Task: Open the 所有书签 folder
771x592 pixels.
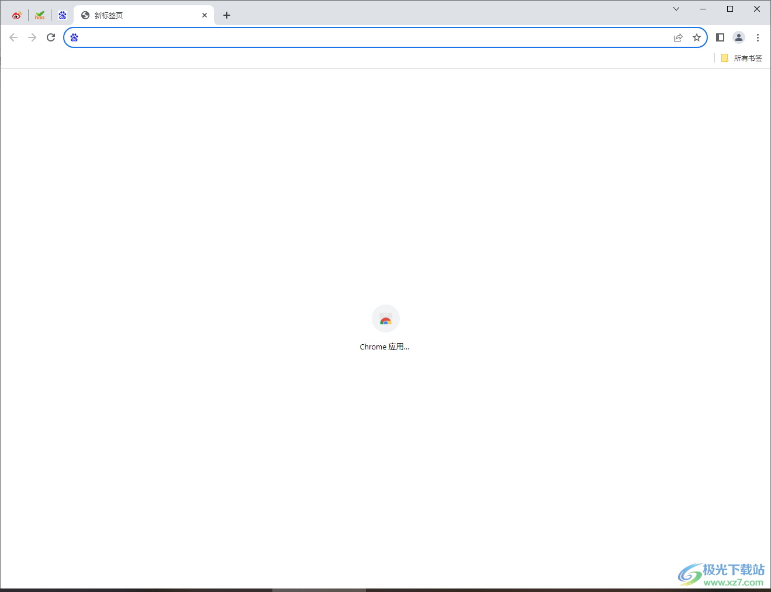Action: pos(742,58)
